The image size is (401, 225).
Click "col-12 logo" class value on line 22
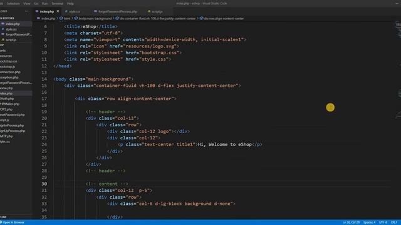(155, 131)
